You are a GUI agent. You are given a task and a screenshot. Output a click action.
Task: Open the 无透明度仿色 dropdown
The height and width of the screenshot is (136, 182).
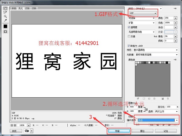141,32
